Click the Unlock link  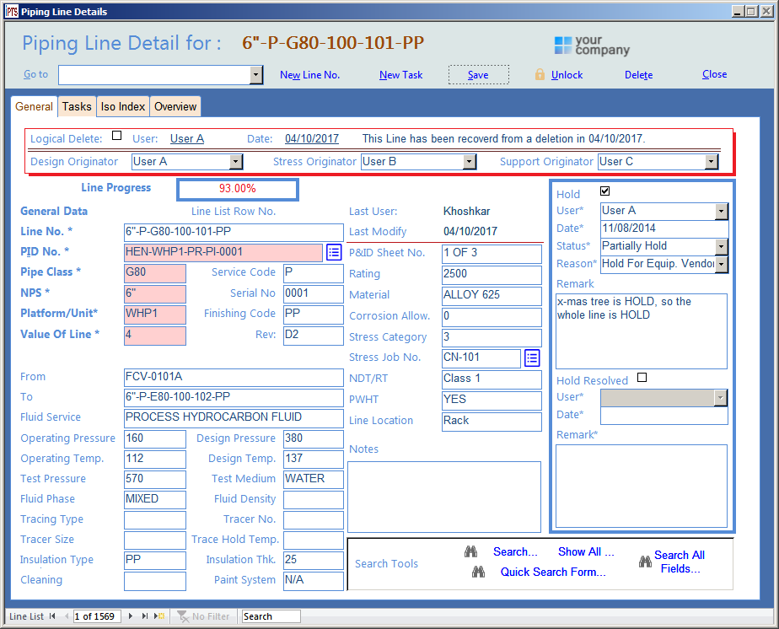click(x=567, y=75)
